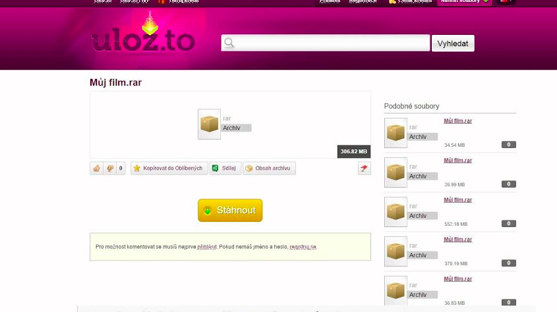Click the star icon for favorites
The image size is (557, 312).
tap(136, 168)
